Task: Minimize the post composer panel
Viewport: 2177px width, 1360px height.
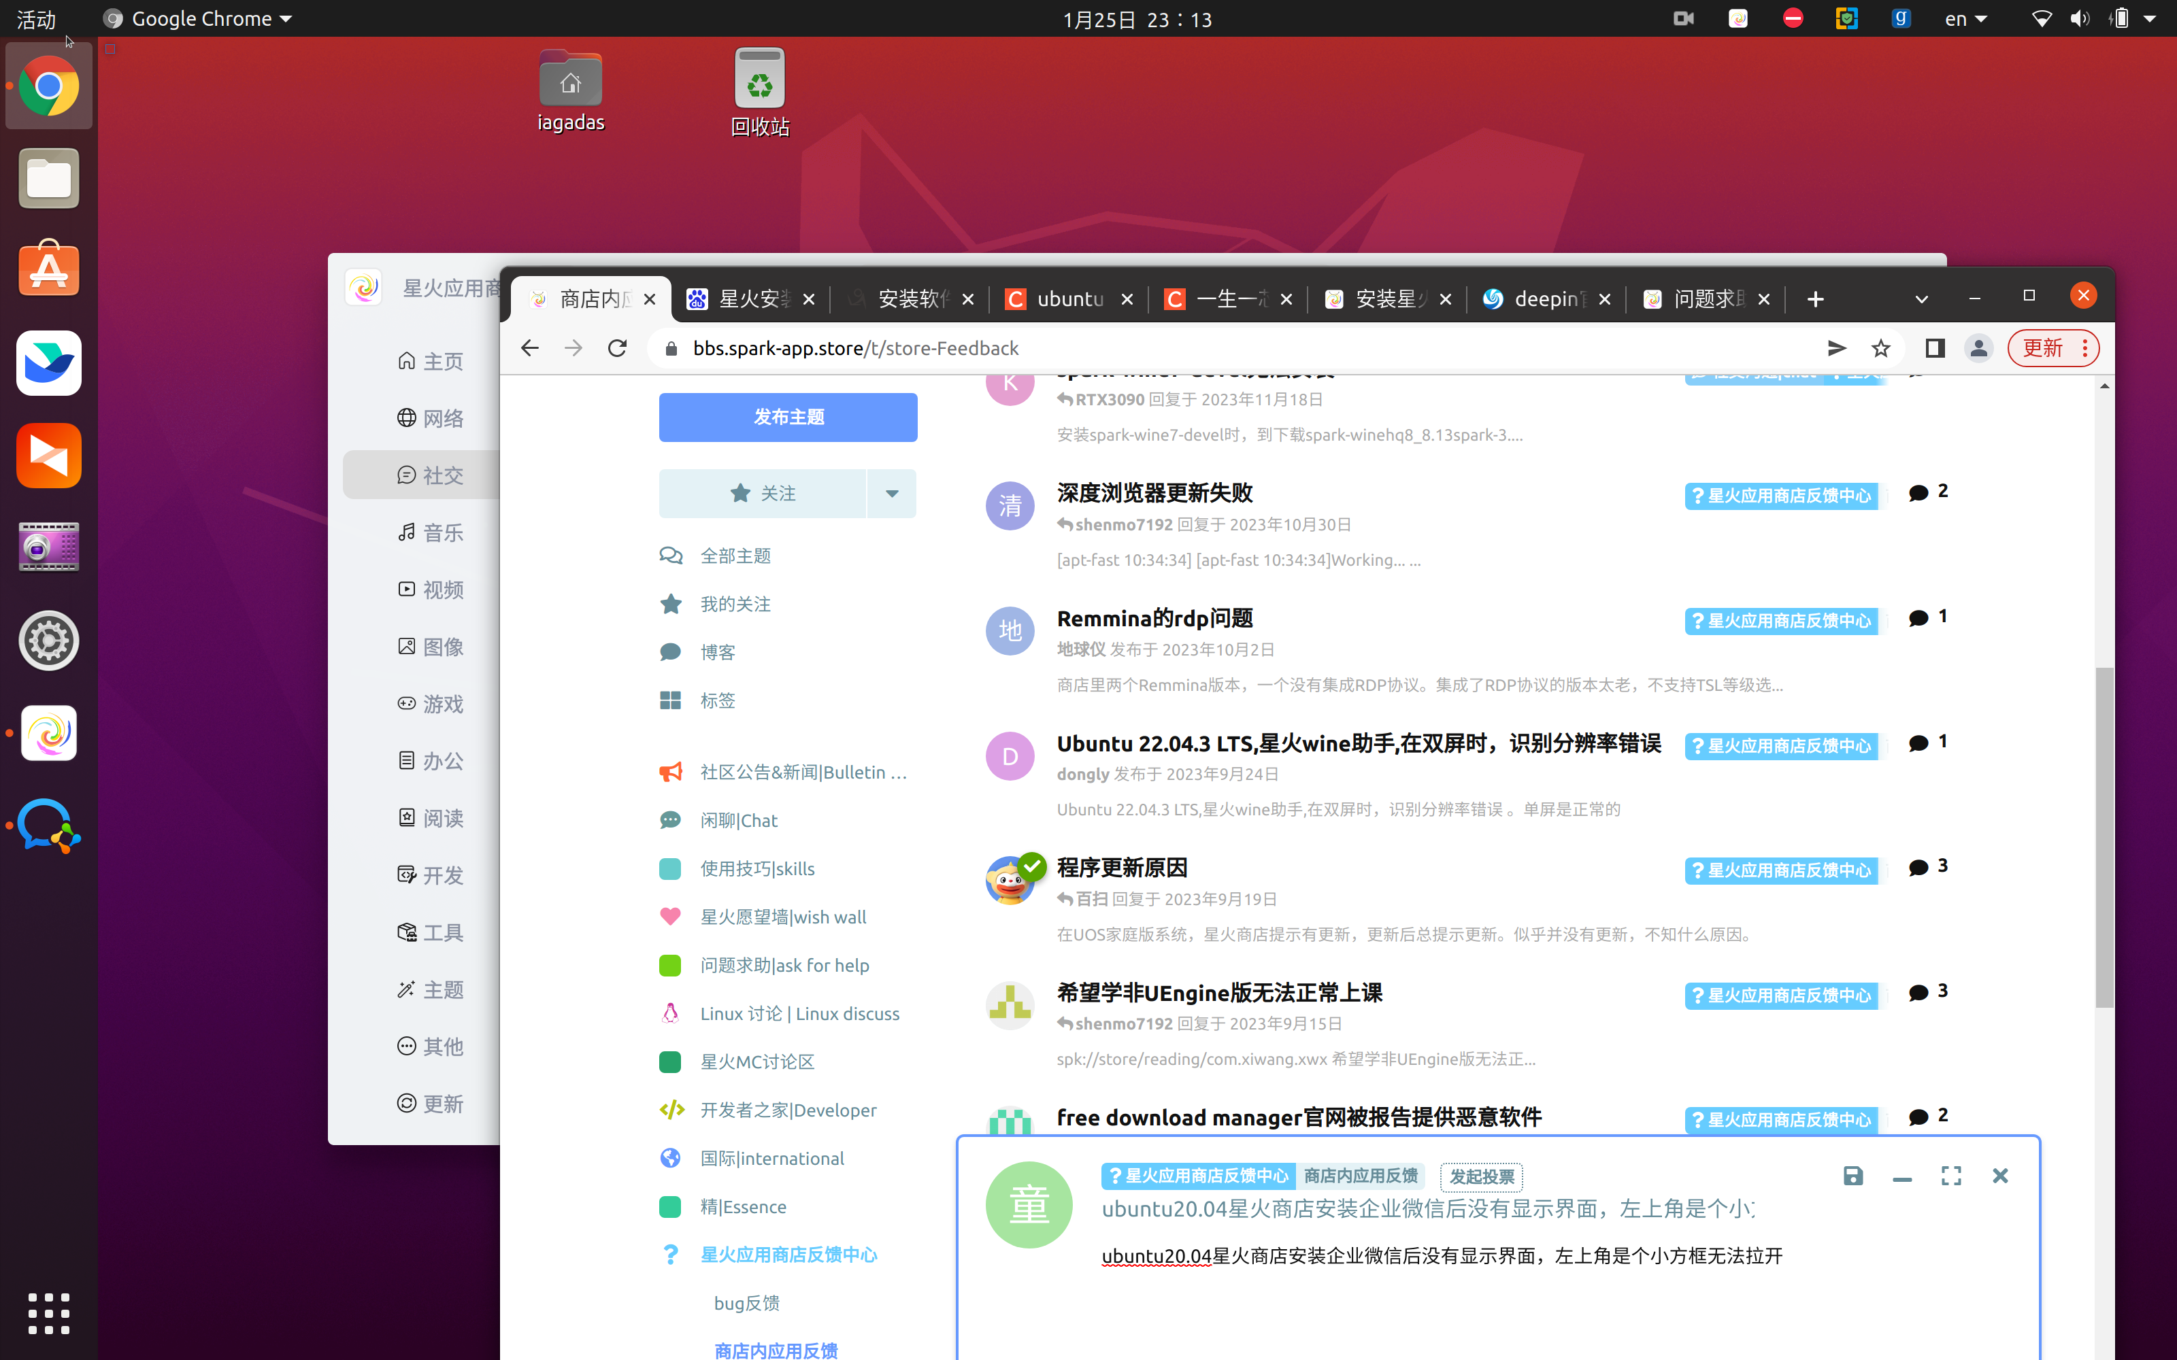Action: 1901,1178
